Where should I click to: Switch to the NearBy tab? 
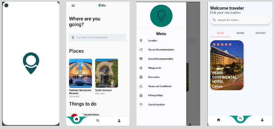pyautogui.click(x=240, y=33)
